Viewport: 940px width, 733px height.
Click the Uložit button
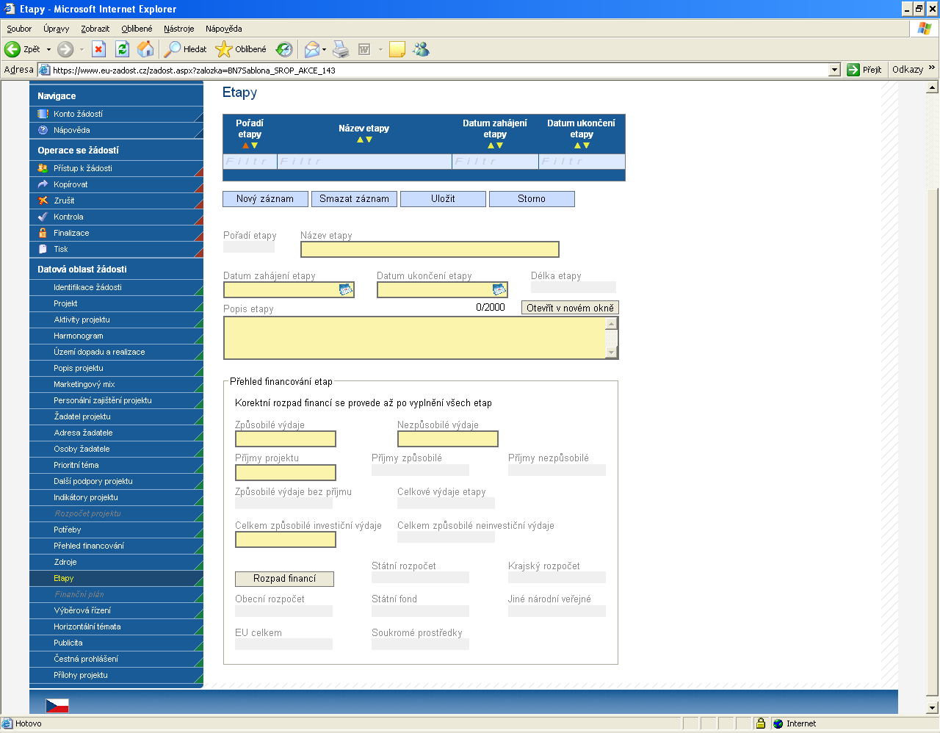click(443, 199)
